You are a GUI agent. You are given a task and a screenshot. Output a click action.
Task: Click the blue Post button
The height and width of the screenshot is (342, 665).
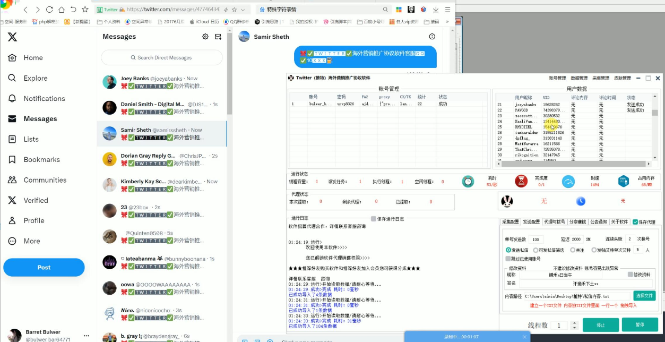[x=44, y=268]
